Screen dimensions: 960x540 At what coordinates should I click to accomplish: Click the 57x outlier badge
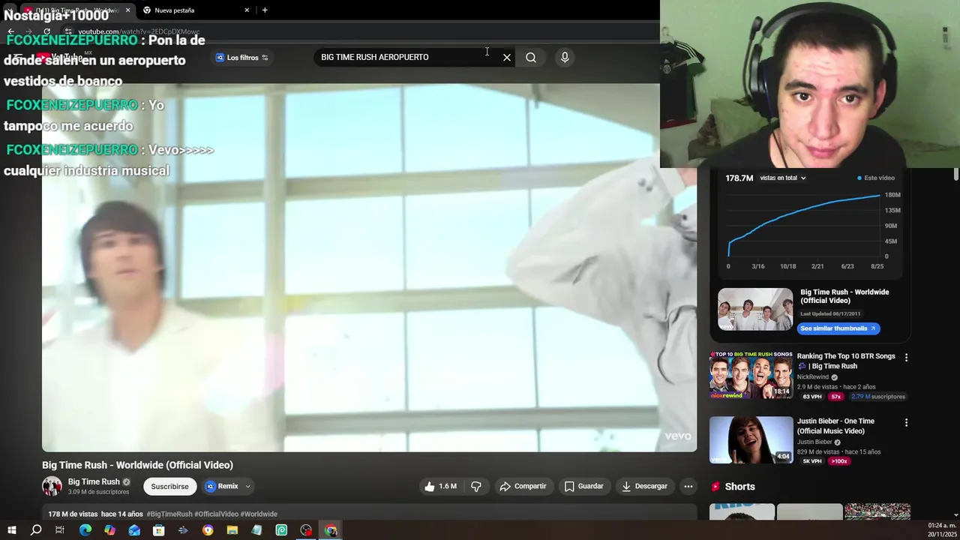click(x=836, y=397)
